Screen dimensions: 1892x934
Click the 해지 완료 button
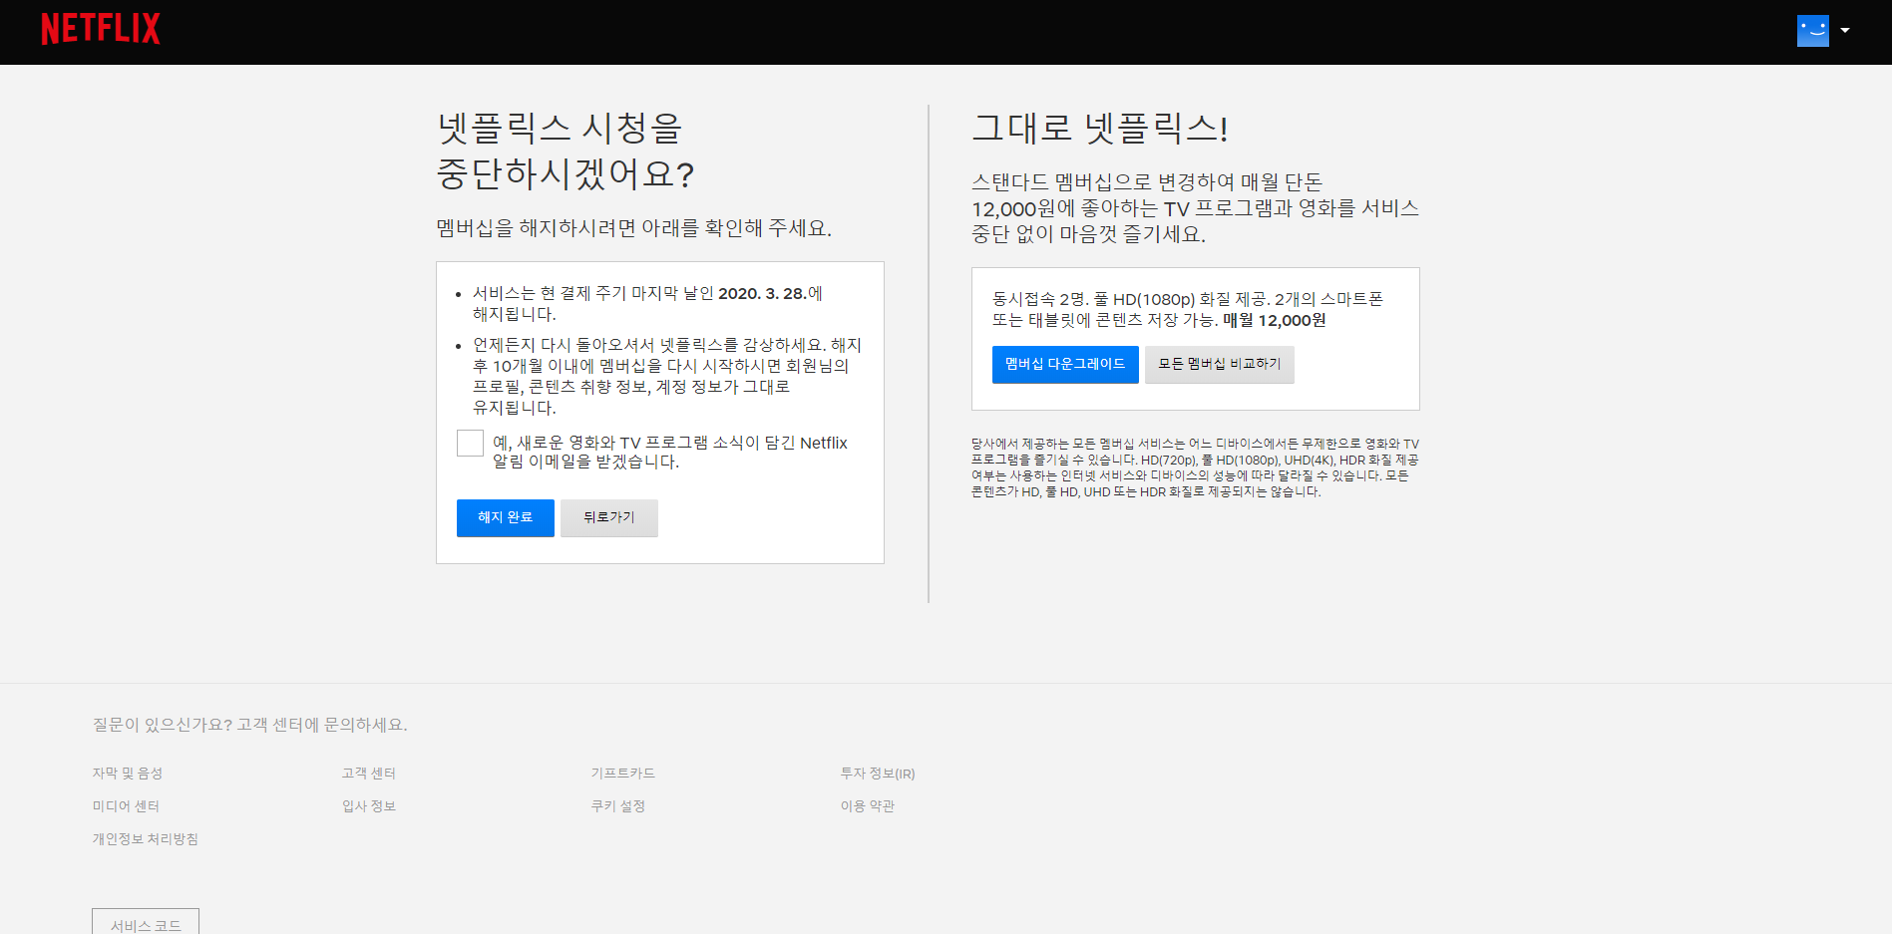(505, 517)
